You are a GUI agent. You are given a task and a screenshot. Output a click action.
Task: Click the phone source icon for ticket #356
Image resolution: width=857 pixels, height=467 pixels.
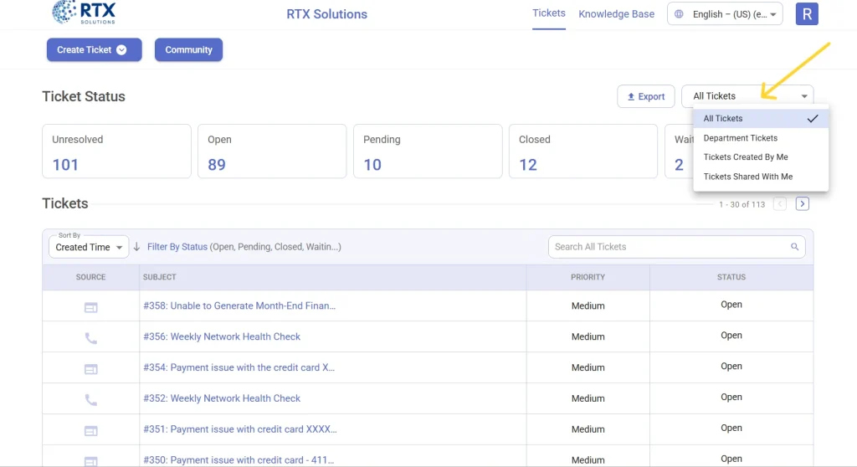(90, 338)
